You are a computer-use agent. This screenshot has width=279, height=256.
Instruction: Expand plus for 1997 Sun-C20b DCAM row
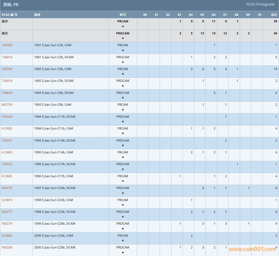point(123,193)
